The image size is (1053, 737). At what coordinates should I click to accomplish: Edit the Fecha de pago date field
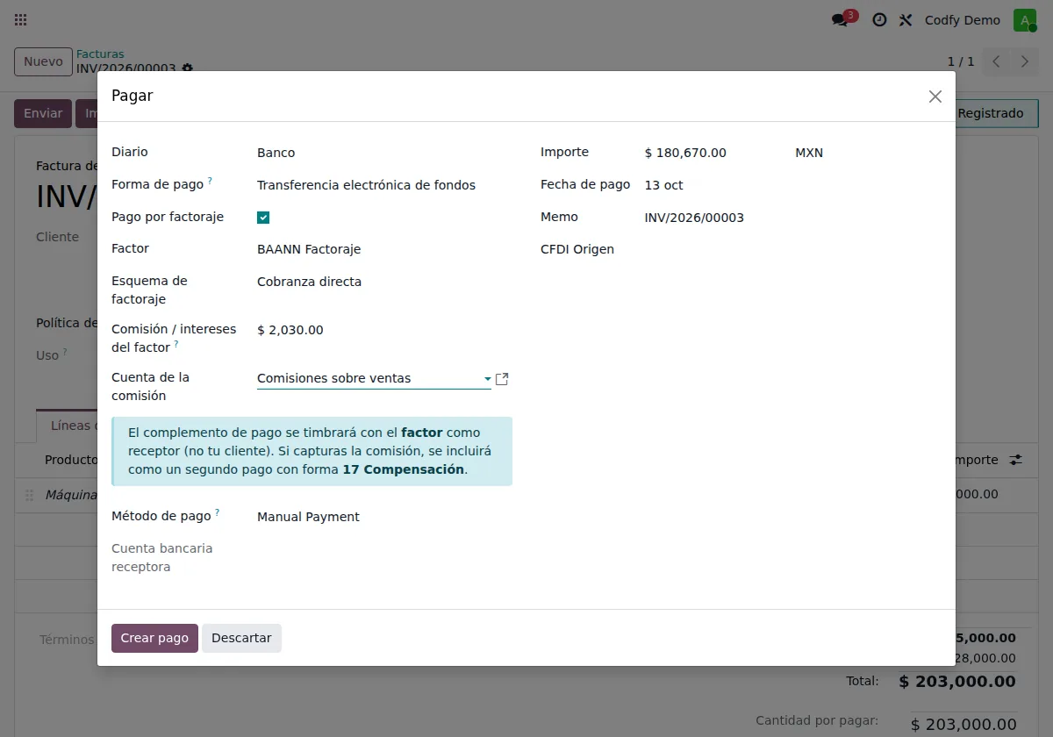click(792, 185)
